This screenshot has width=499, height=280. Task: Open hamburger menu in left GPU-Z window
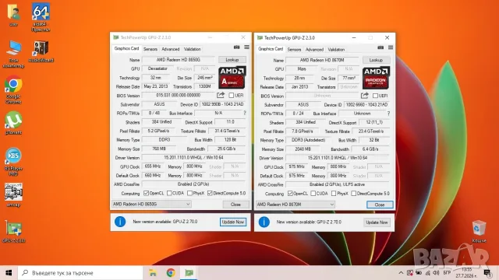point(246,47)
